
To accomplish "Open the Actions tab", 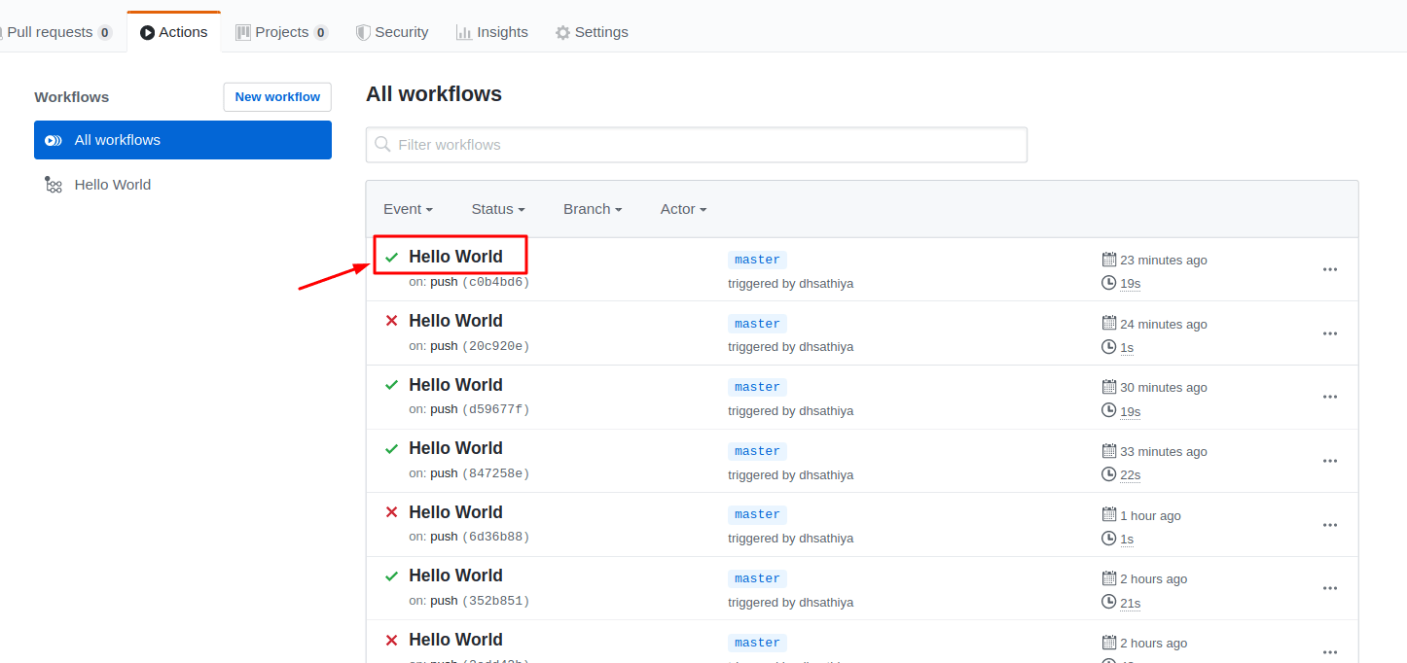I will coord(173,32).
